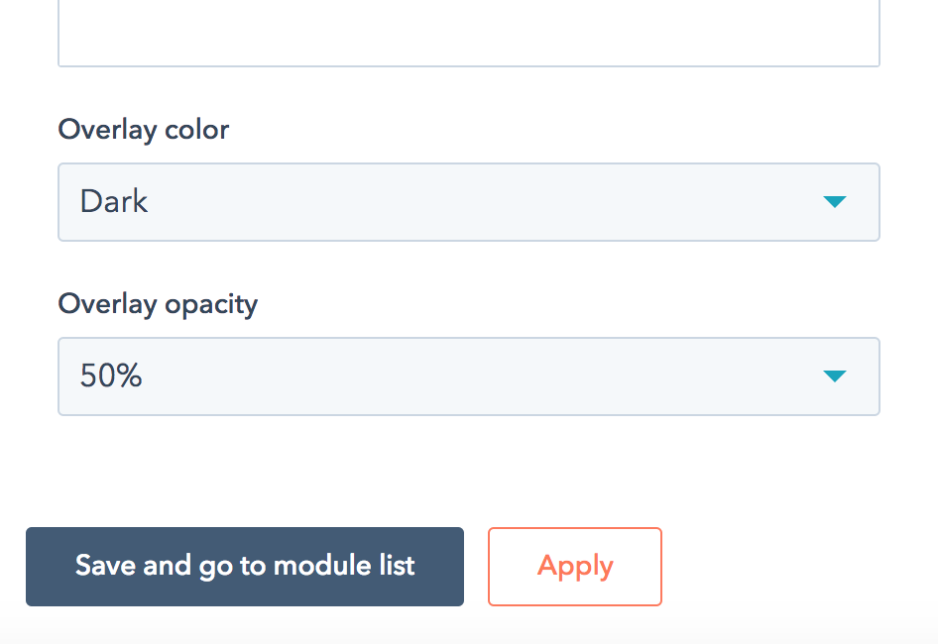Viewport: 938px width, 644px height.
Task: Open the Overlay opacity dropdown
Action: pos(468,376)
